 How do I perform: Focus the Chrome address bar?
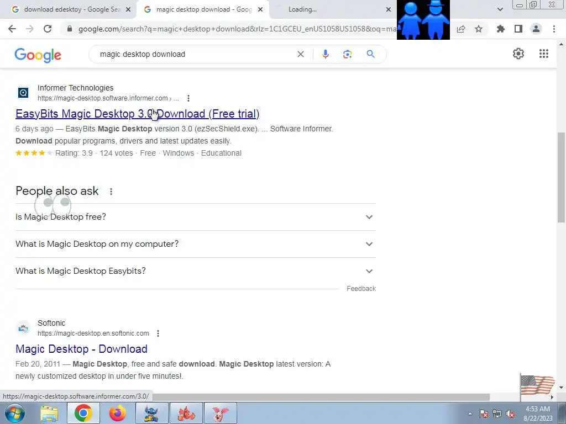237,29
